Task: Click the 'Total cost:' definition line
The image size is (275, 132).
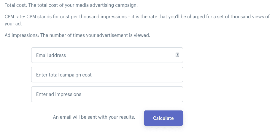Action: (71, 6)
